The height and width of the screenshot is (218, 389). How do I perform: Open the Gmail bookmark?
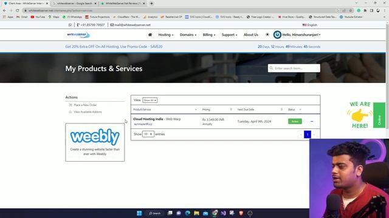coord(22,17)
